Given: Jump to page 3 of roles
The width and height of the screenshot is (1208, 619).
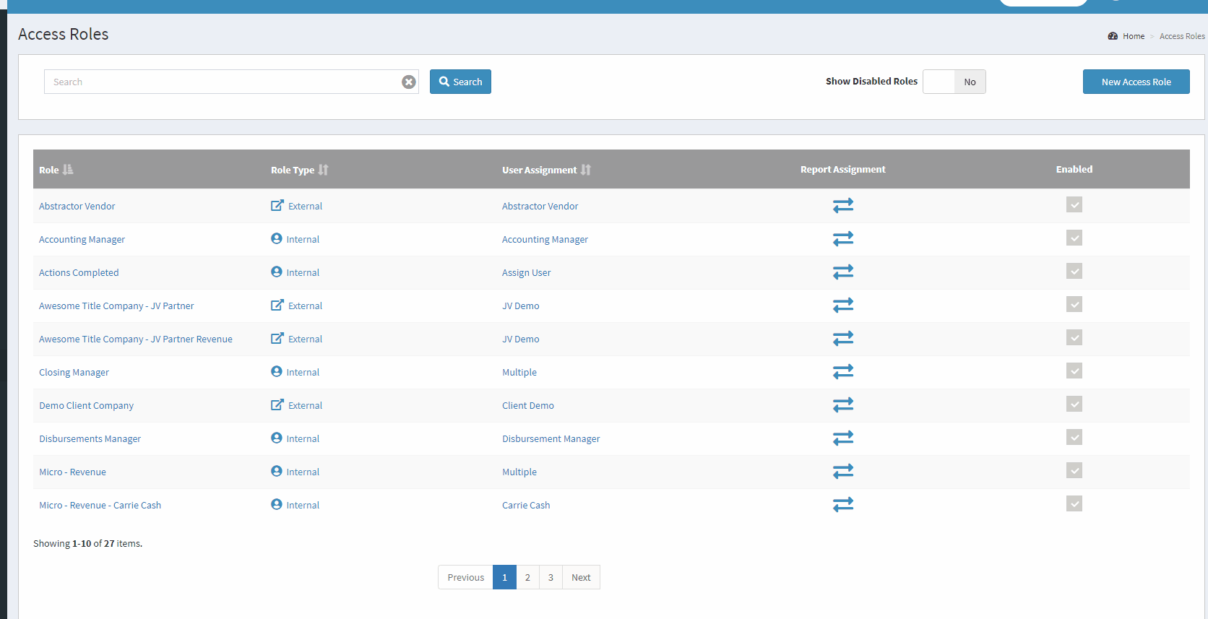Looking at the screenshot, I should (x=551, y=577).
